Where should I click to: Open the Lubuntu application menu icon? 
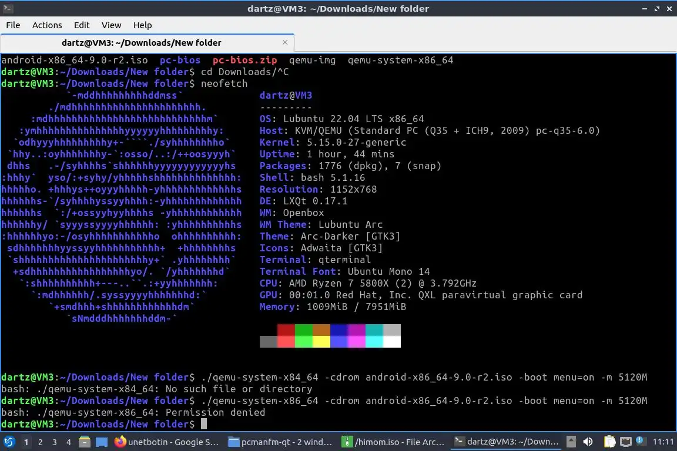pyautogui.click(x=9, y=442)
